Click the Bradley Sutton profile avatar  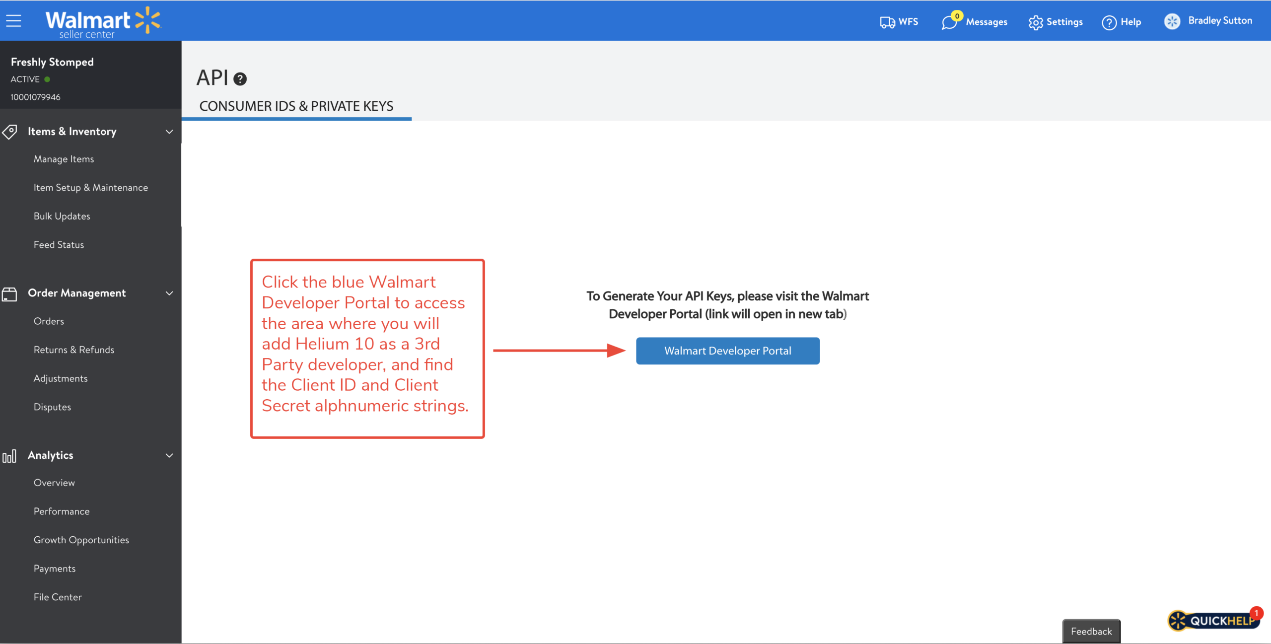[x=1172, y=21]
